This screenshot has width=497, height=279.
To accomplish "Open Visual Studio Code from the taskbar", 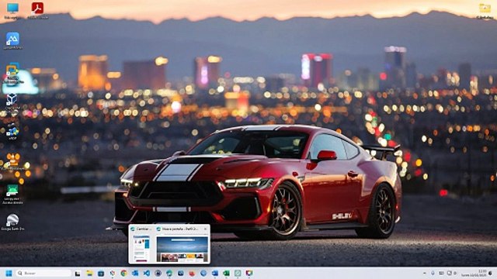I will (x=147, y=273).
